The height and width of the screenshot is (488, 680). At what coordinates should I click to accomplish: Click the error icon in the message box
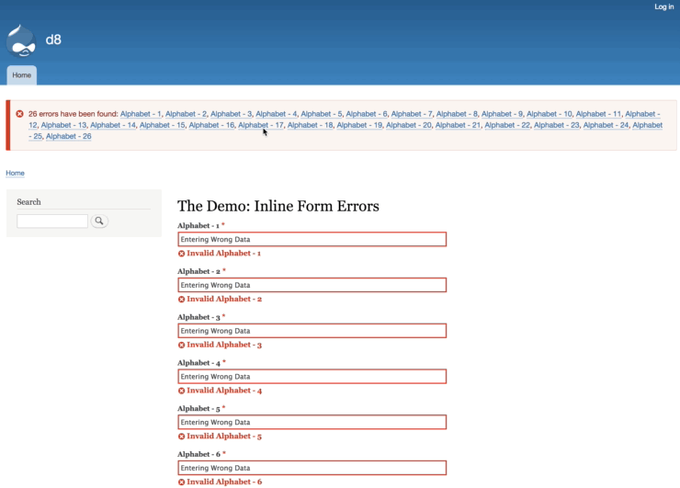click(19, 114)
